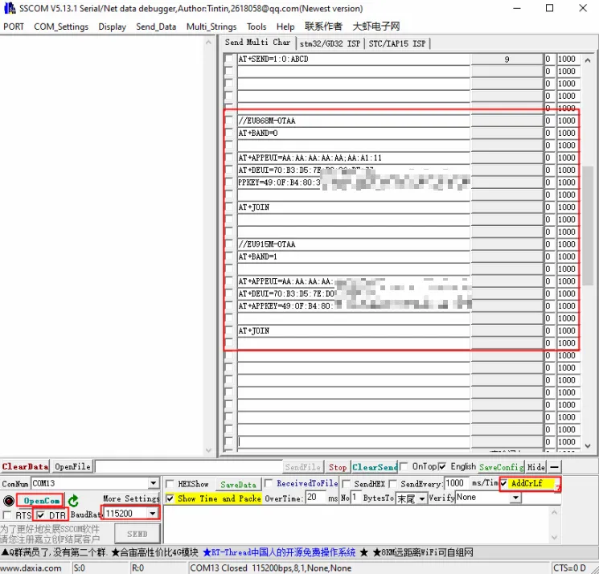Click send button for AT+SEND=1:0:ABCD row
Screen dimensions: 599x574
coord(507,59)
